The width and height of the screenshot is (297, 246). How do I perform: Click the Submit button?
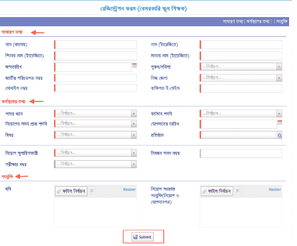[x=143, y=237]
